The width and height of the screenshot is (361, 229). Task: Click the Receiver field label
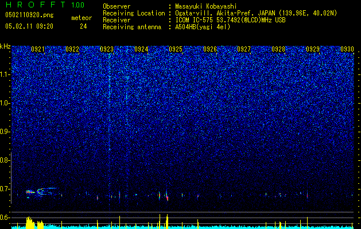pyautogui.click(x=117, y=20)
